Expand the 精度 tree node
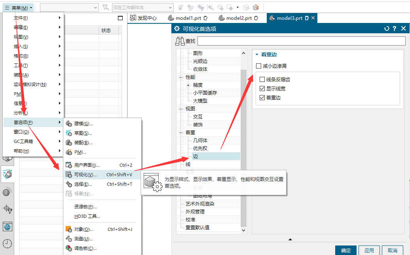Screen dimensions: 410x255 188,85
